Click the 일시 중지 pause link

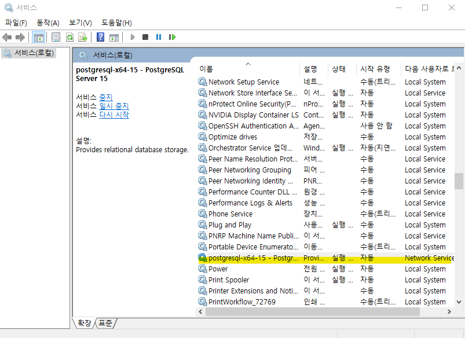pyautogui.click(x=114, y=106)
